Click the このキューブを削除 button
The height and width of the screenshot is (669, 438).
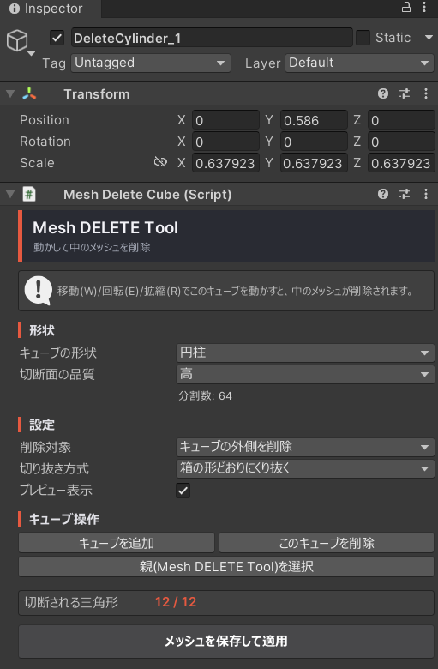[x=327, y=543]
